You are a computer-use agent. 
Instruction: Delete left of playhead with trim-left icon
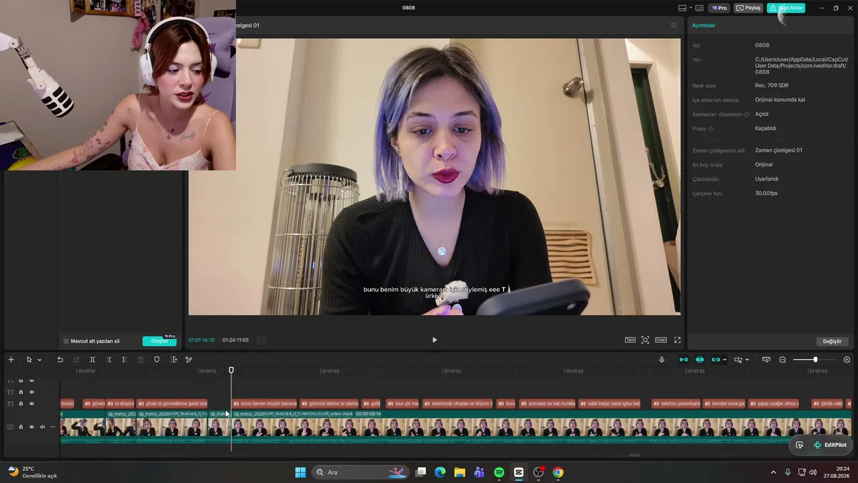tap(109, 360)
